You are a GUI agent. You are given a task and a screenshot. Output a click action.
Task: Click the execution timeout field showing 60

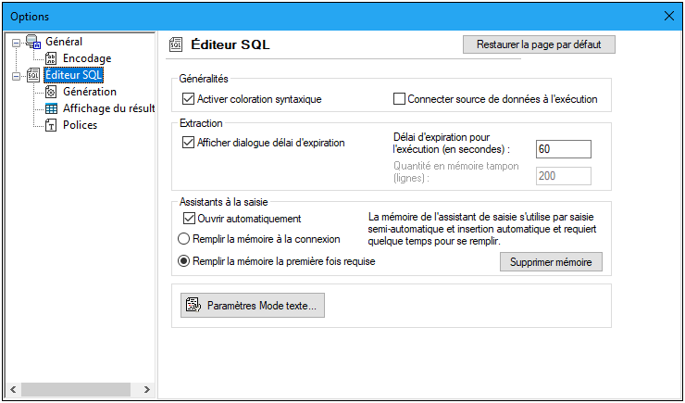click(x=563, y=149)
